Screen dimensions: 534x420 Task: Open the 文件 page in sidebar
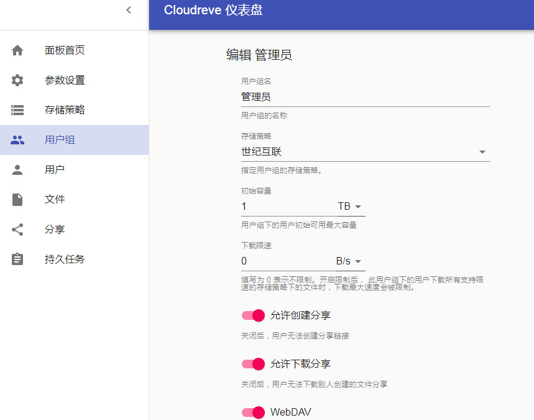74,200
